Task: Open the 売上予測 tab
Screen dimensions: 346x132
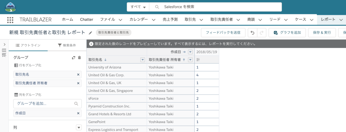Action: point(170,19)
